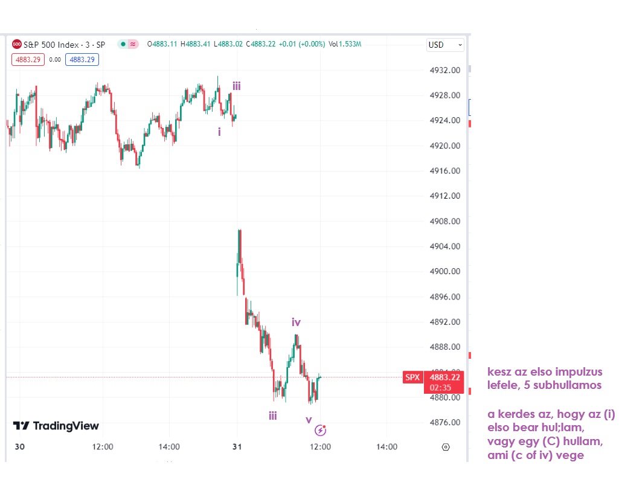Open chart settings gear near time axis
The image size is (619, 494).
(446, 447)
